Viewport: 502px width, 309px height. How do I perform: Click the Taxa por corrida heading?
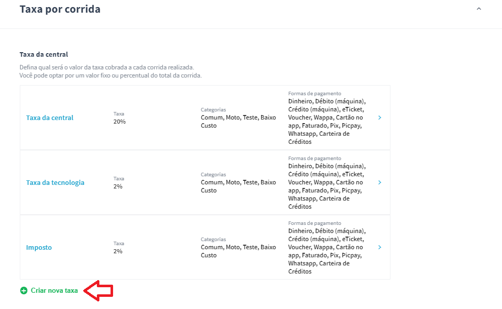pos(60,9)
